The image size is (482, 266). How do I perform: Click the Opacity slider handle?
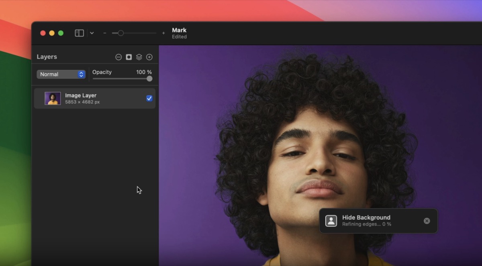click(x=149, y=79)
